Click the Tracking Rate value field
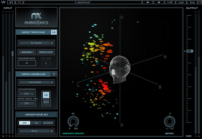This screenshot has height=139, width=202. pyautogui.click(x=27, y=63)
